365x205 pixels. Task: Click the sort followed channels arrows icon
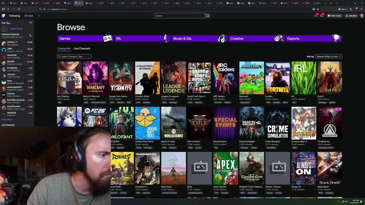(31, 36)
